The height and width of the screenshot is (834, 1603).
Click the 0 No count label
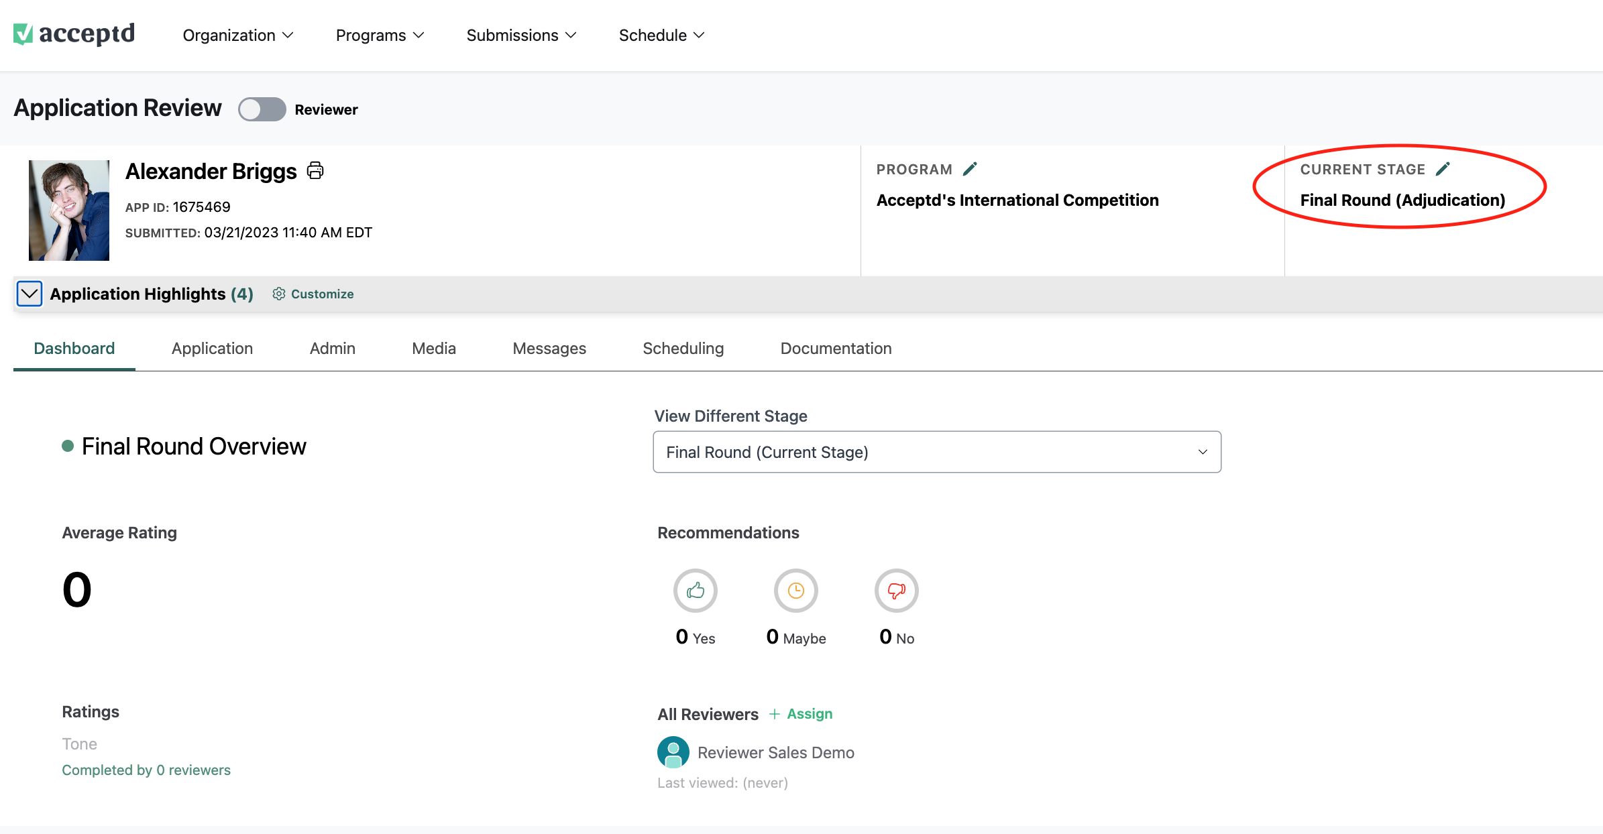tap(897, 637)
